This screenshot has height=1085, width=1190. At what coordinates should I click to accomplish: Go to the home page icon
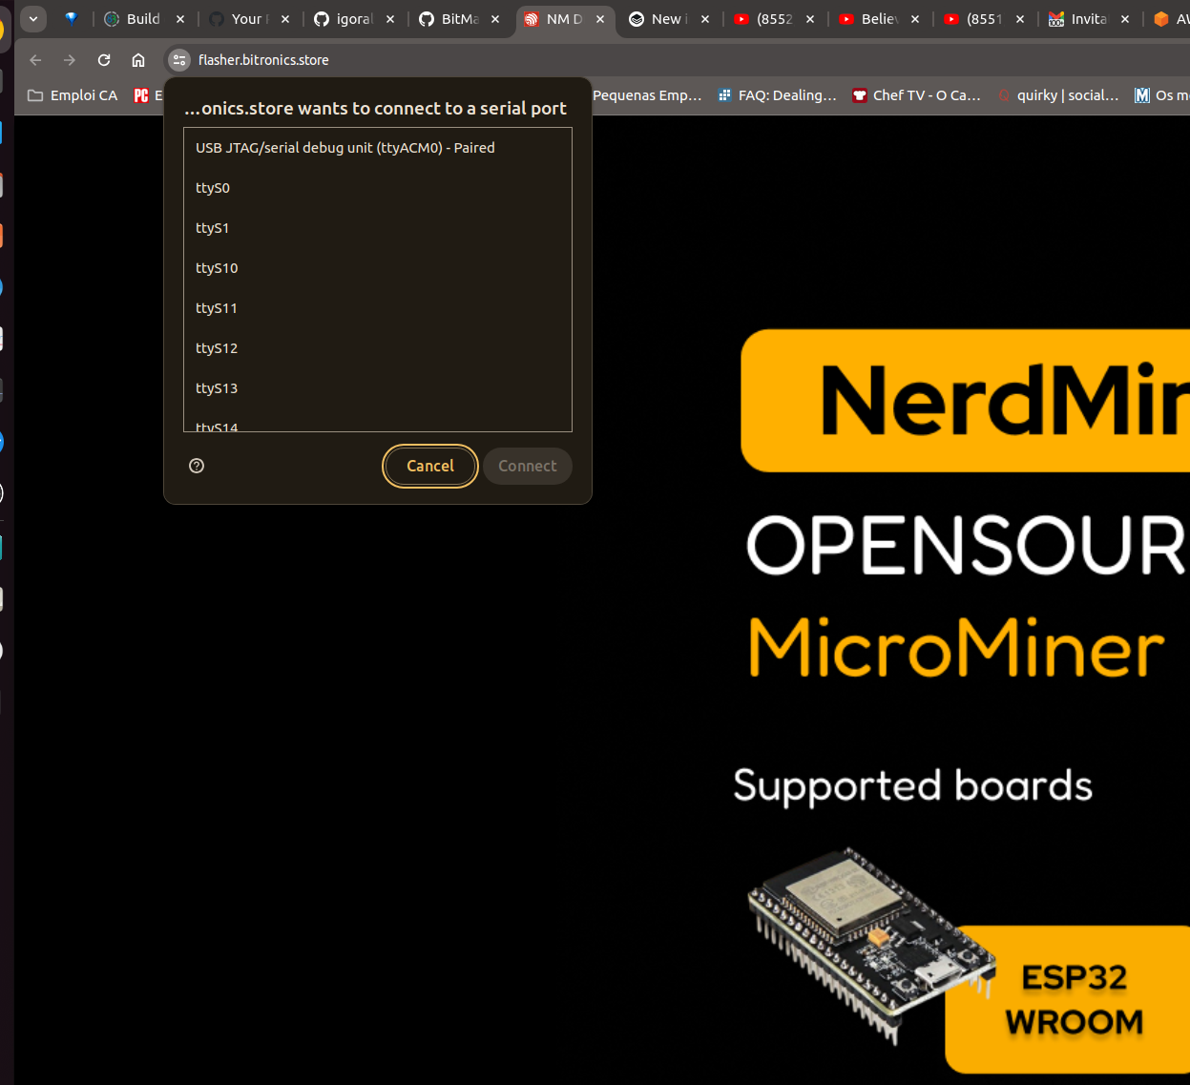tap(138, 60)
